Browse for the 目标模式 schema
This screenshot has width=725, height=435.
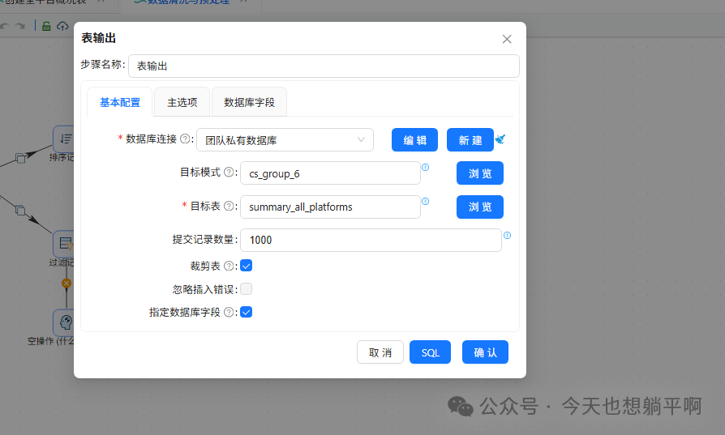(480, 173)
